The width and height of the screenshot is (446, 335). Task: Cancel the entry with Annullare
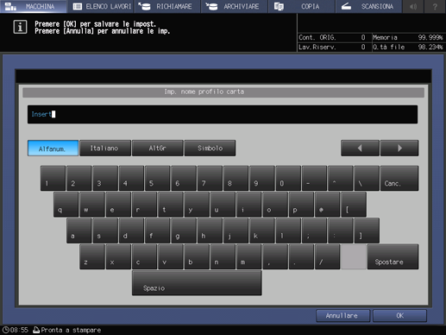tap(342, 316)
